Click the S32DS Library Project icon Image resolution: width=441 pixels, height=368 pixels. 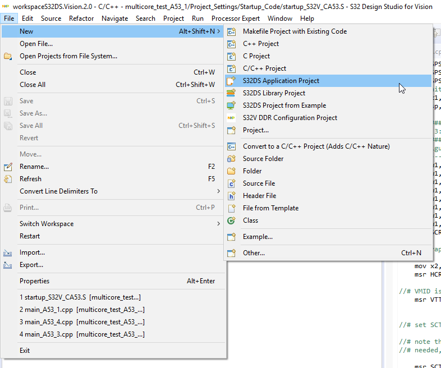[x=231, y=93]
